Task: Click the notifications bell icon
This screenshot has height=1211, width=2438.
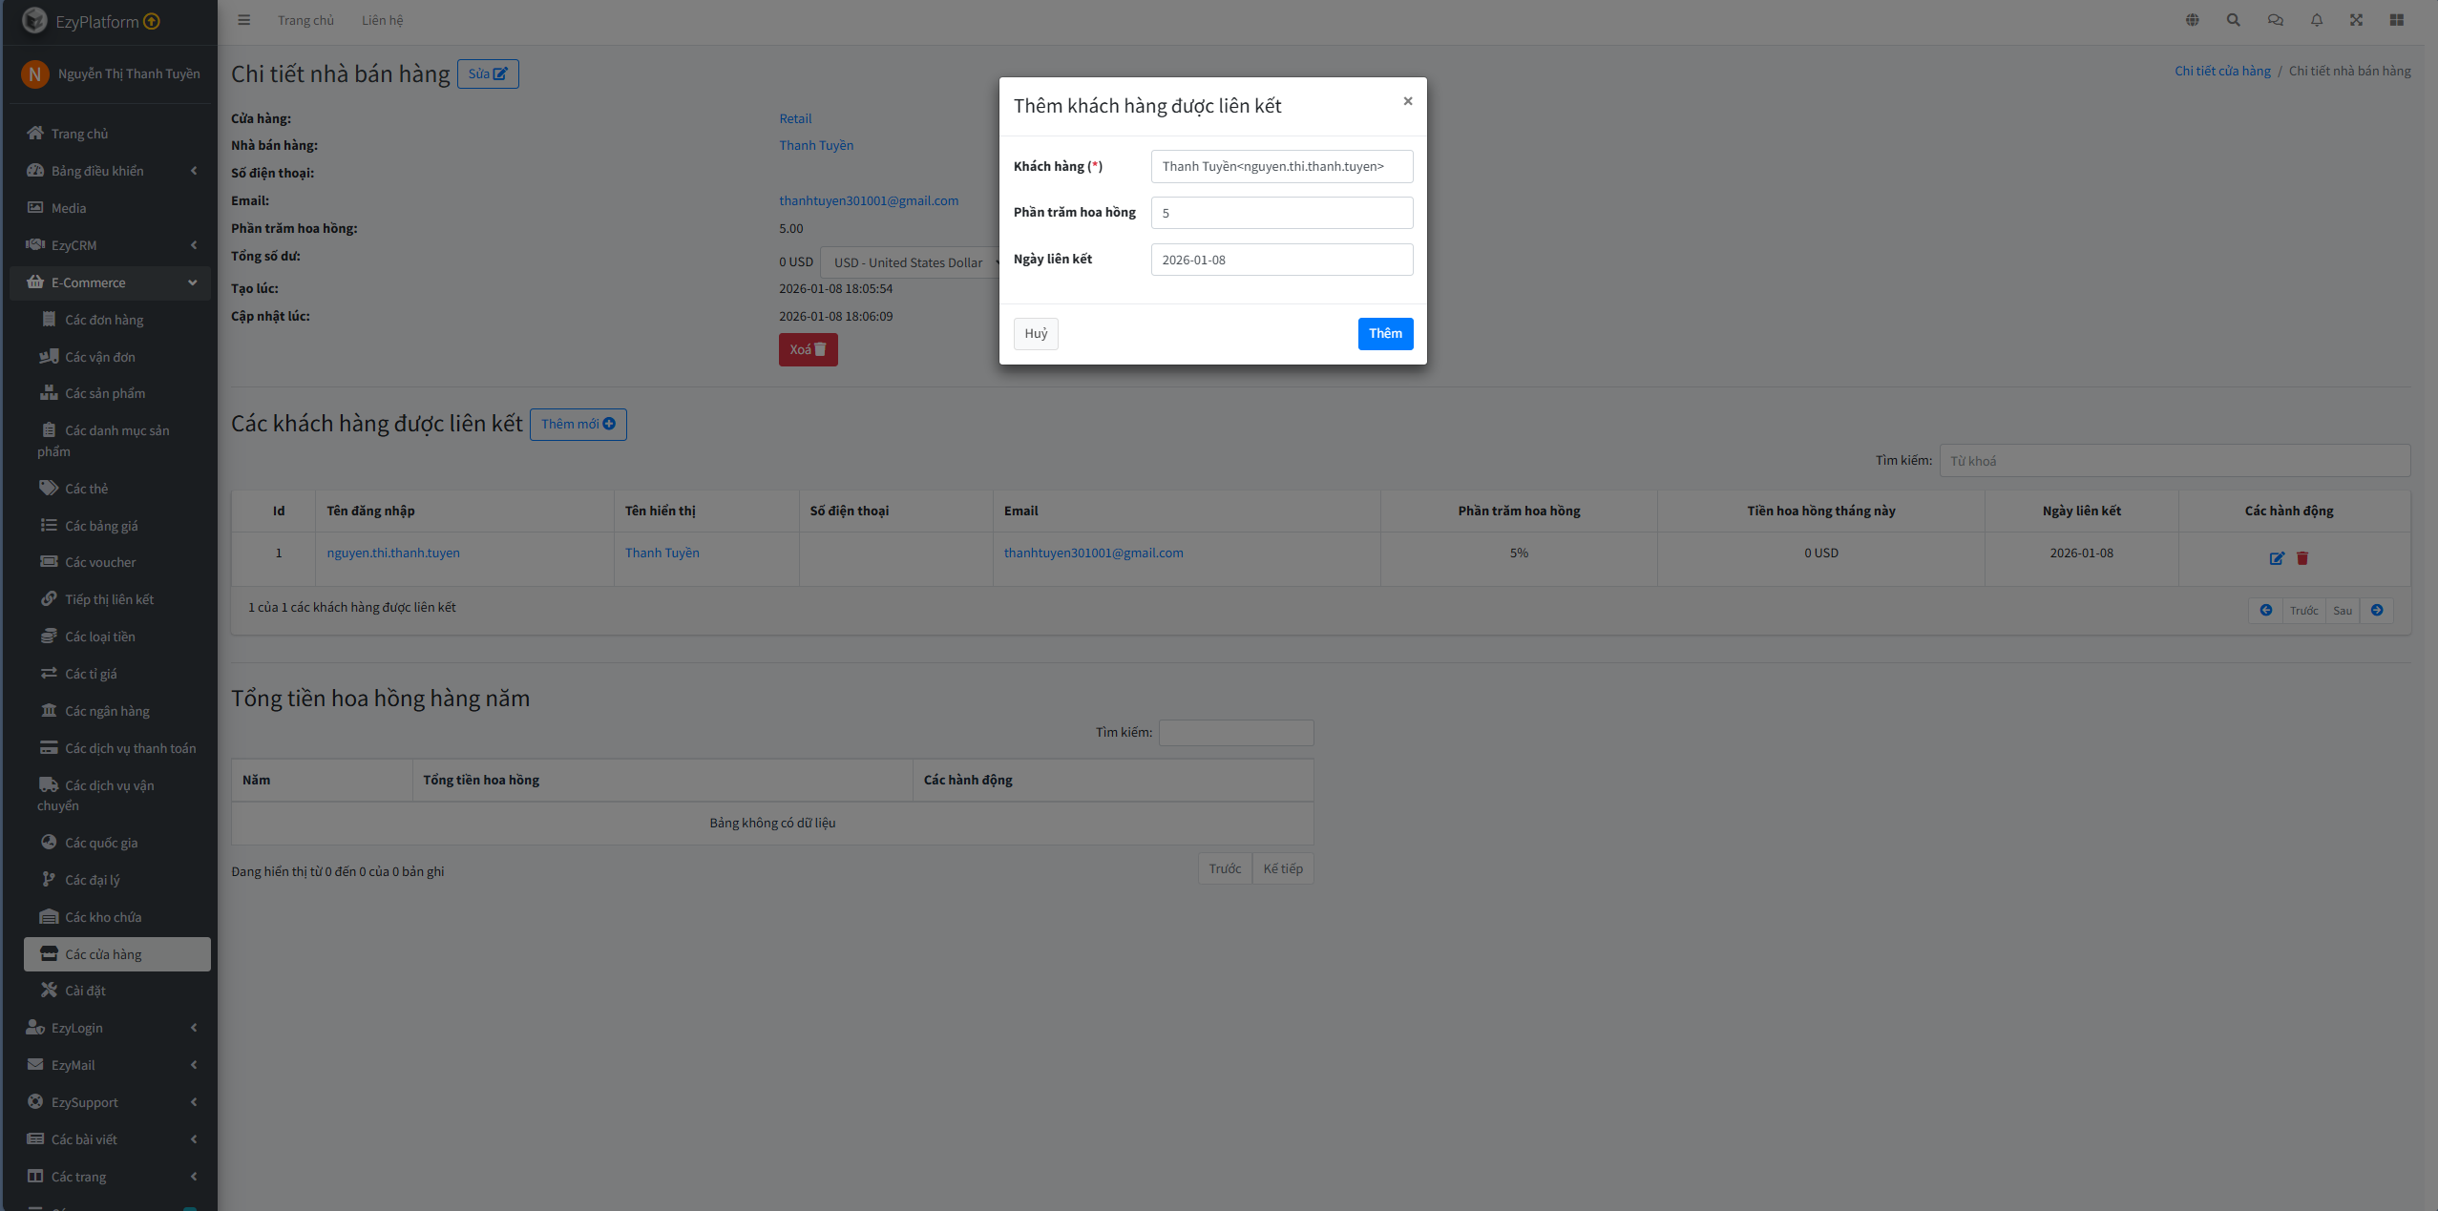Action: click(2316, 20)
